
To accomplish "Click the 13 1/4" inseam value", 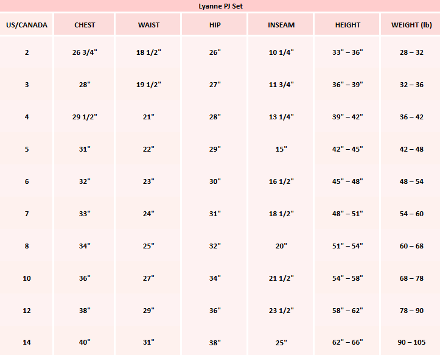I will point(281,117).
